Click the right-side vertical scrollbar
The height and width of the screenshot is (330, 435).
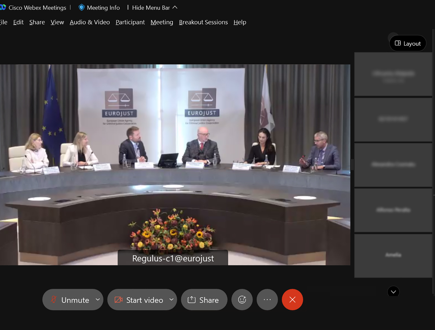(433, 162)
